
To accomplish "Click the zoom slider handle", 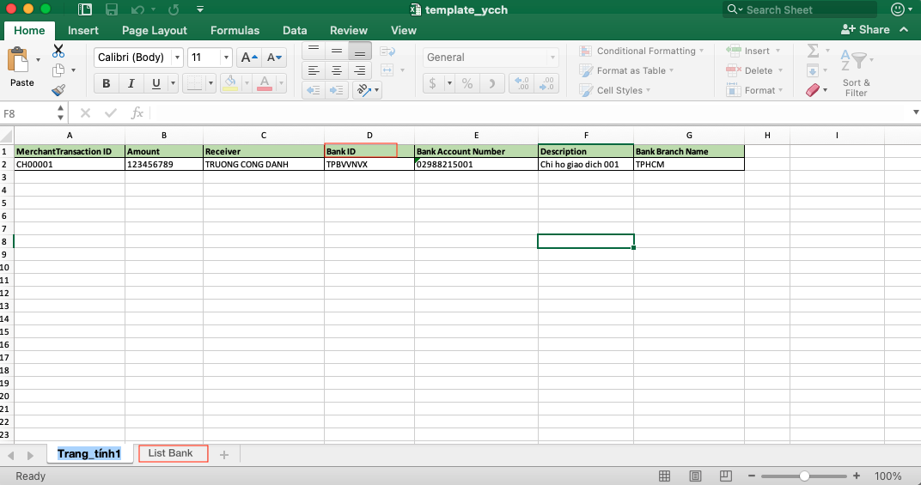I will pyautogui.click(x=804, y=476).
